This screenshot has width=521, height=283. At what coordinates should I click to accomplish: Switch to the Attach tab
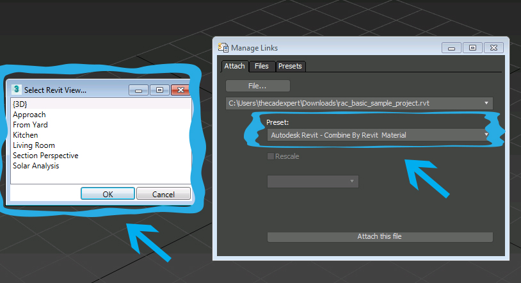235,66
